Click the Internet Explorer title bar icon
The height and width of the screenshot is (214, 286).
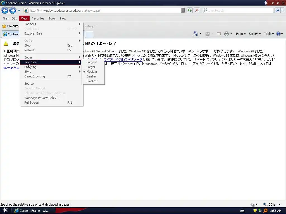3,3
